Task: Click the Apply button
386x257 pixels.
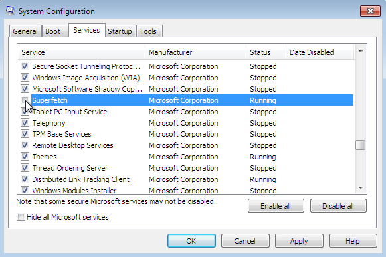Action: point(299,241)
